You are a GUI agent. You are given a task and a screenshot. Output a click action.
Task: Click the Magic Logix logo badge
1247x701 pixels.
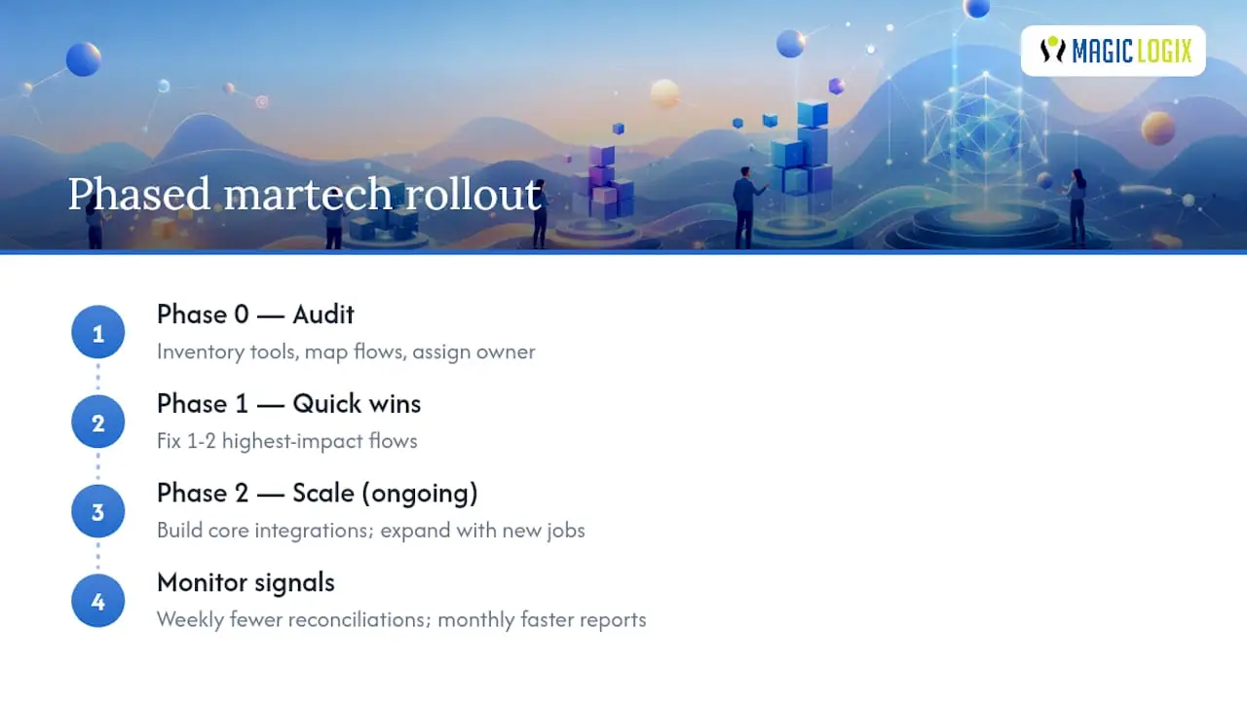tap(1113, 51)
